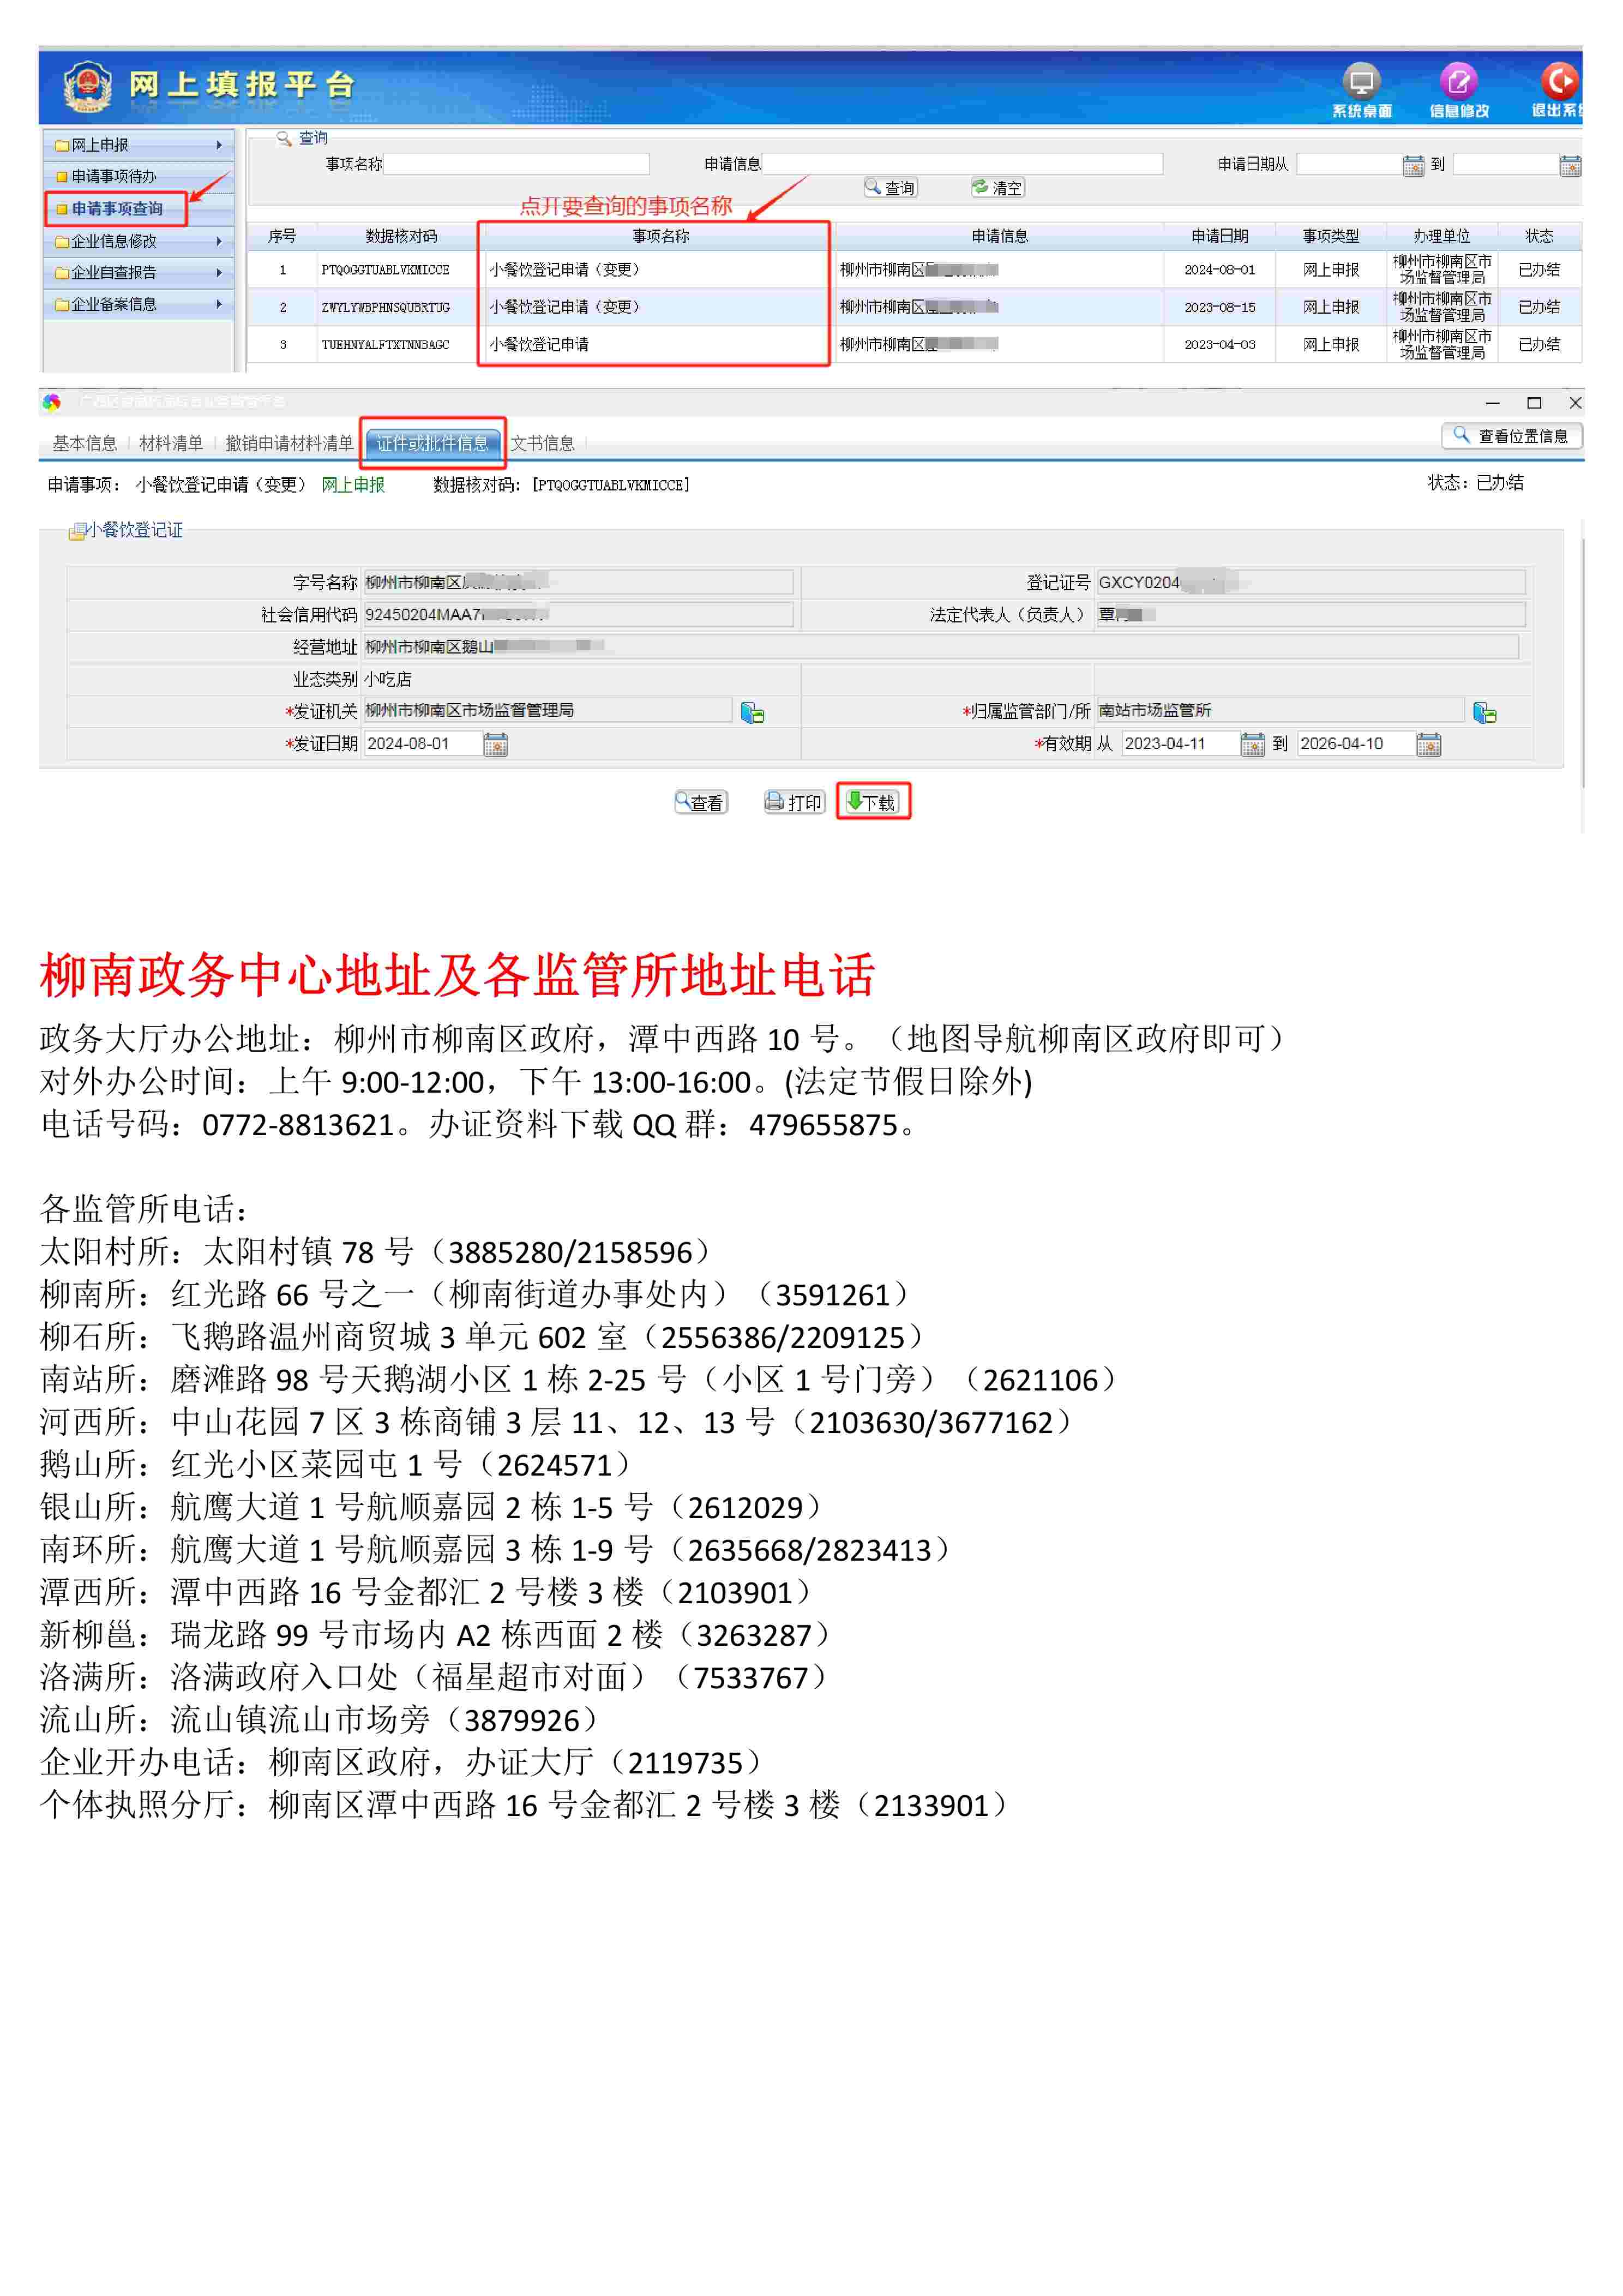Click the 有效期 start date 2023-04-11 field

pyautogui.click(x=1180, y=744)
